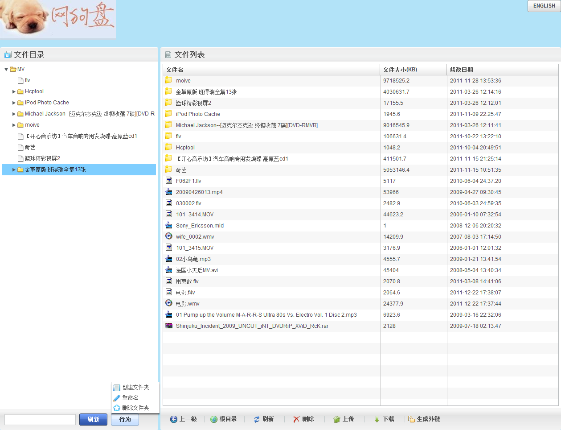Click the 下载 download arrow icon
This screenshot has width=561, height=430.
[377, 419]
